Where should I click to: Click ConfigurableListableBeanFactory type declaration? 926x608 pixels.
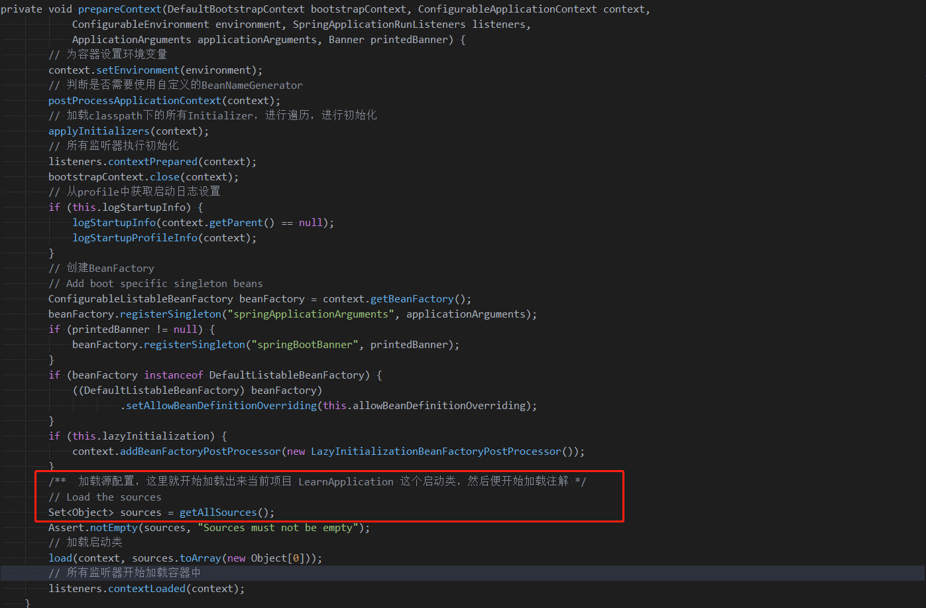pyautogui.click(x=141, y=299)
